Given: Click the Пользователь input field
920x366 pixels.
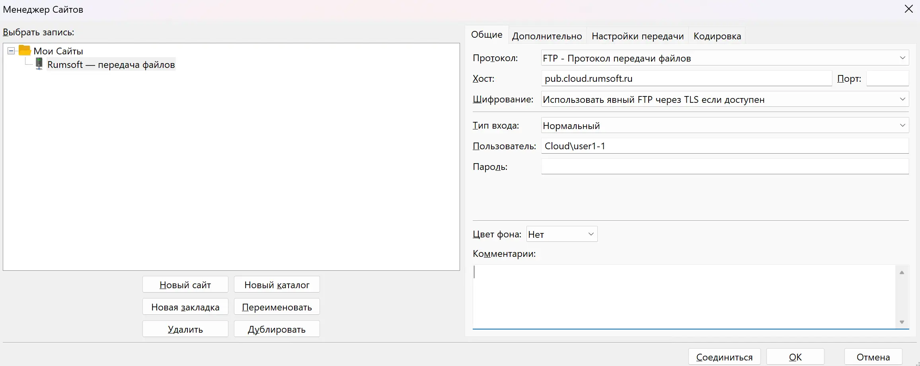Looking at the screenshot, I should (725, 146).
